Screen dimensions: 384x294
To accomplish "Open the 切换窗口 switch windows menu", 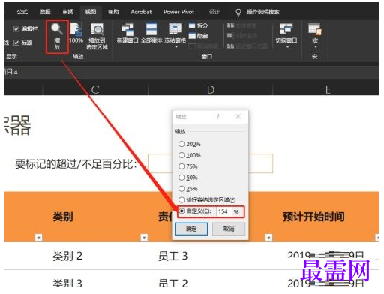I will pos(286,35).
